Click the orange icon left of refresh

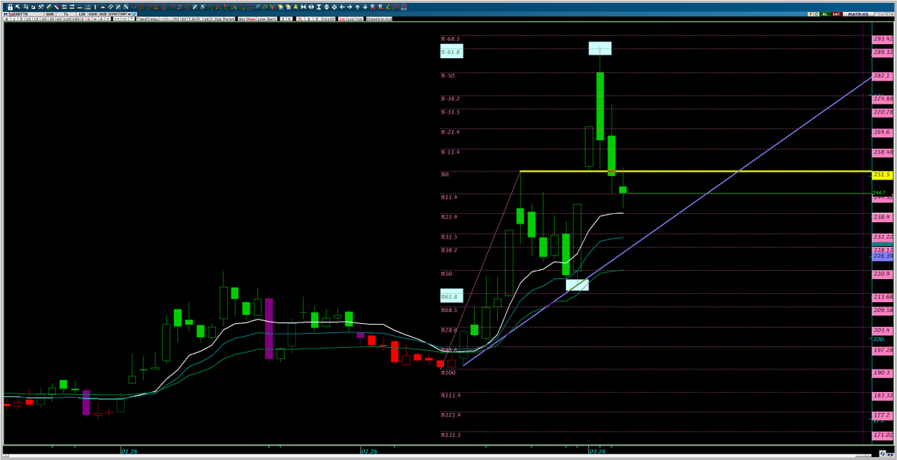click(810, 14)
